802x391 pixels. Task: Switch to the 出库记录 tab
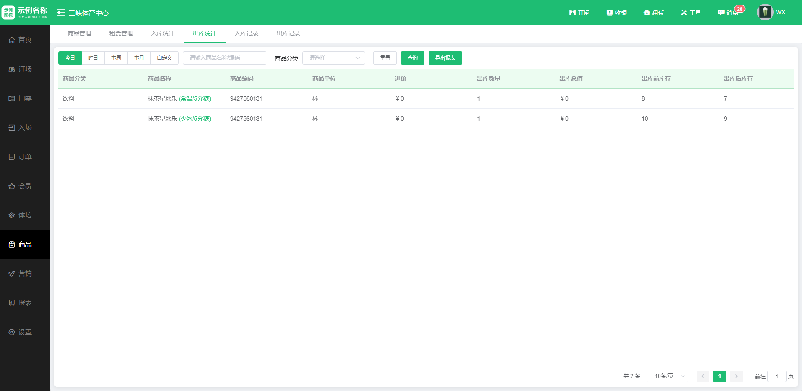pyautogui.click(x=288, y=33)
